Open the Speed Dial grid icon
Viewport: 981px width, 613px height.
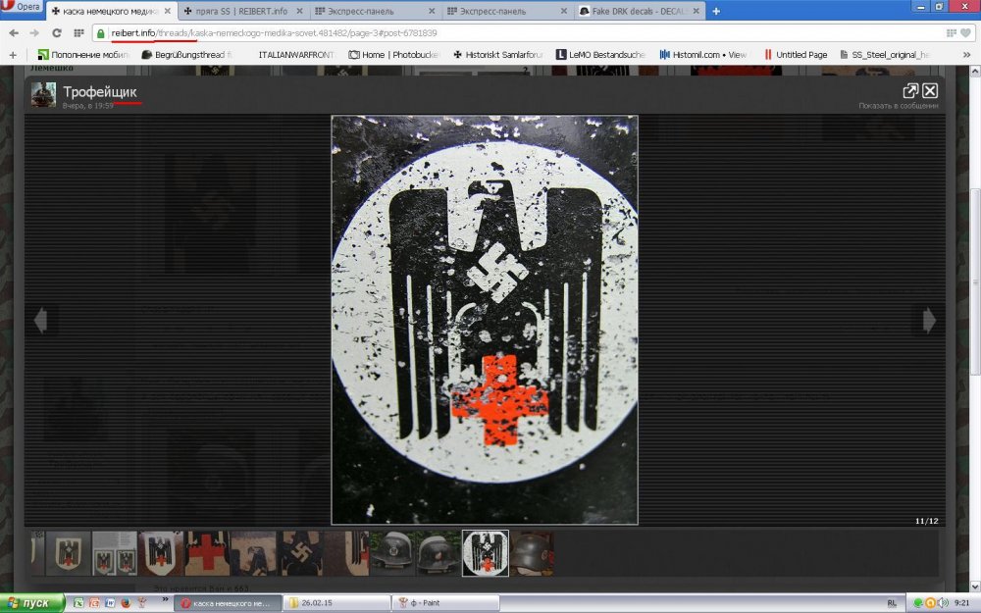(79, 32)
